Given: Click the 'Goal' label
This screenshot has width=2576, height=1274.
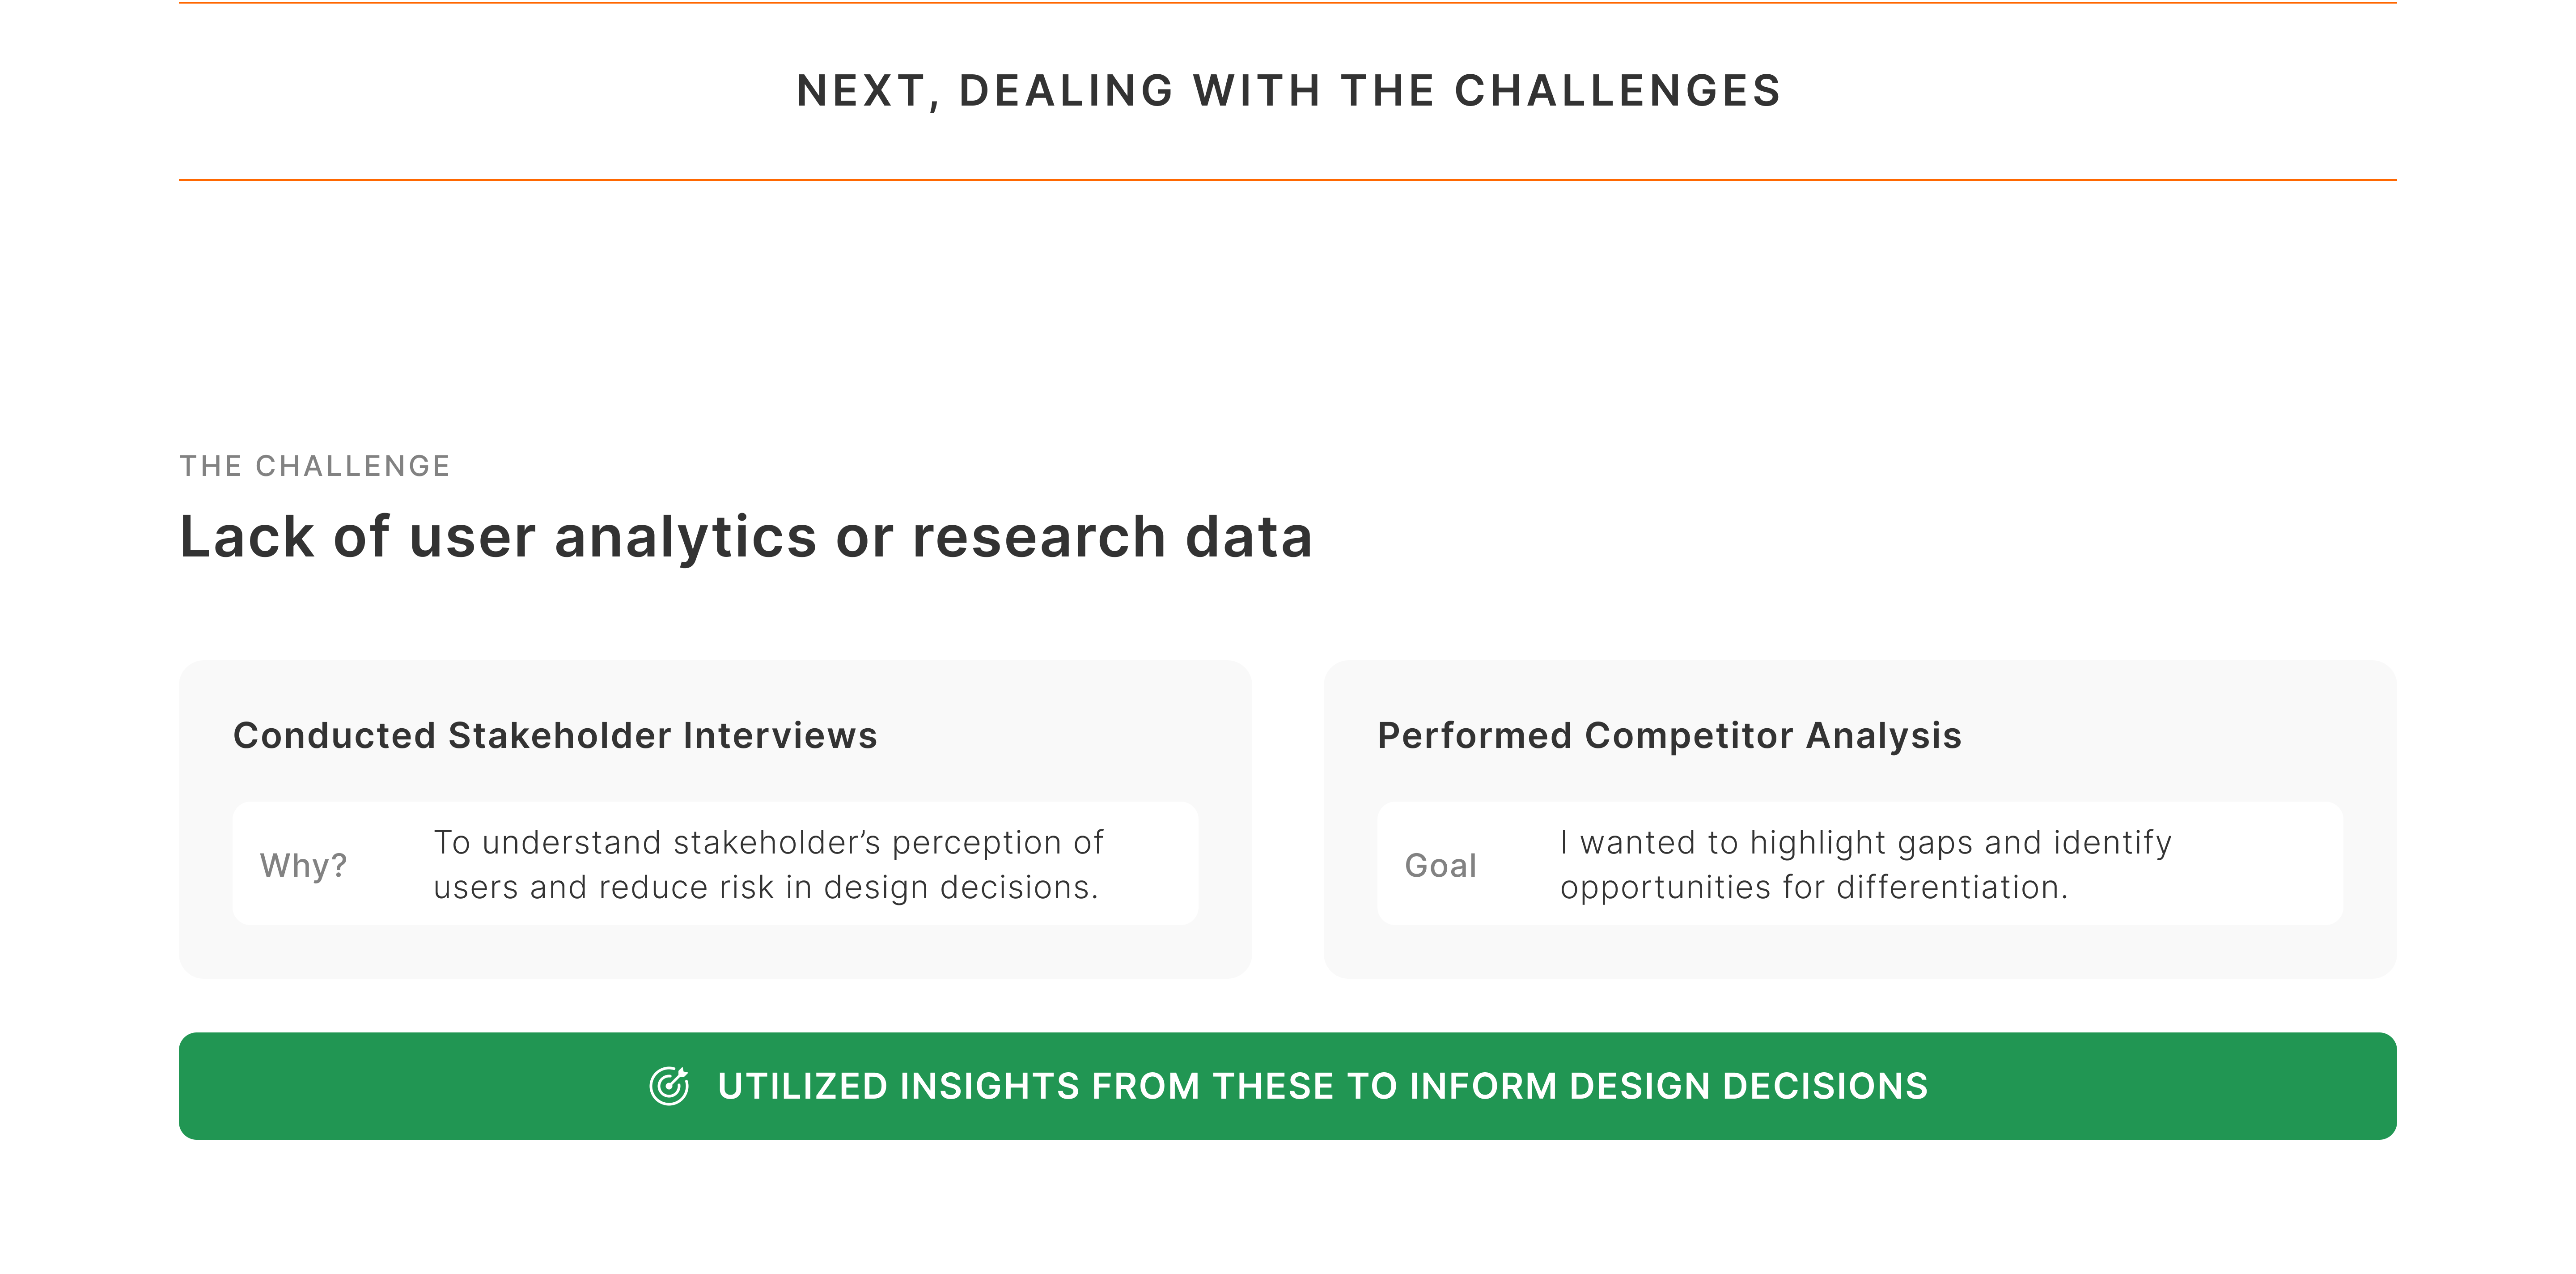Looking at the screenshot, I should (x=1440, y=865).
